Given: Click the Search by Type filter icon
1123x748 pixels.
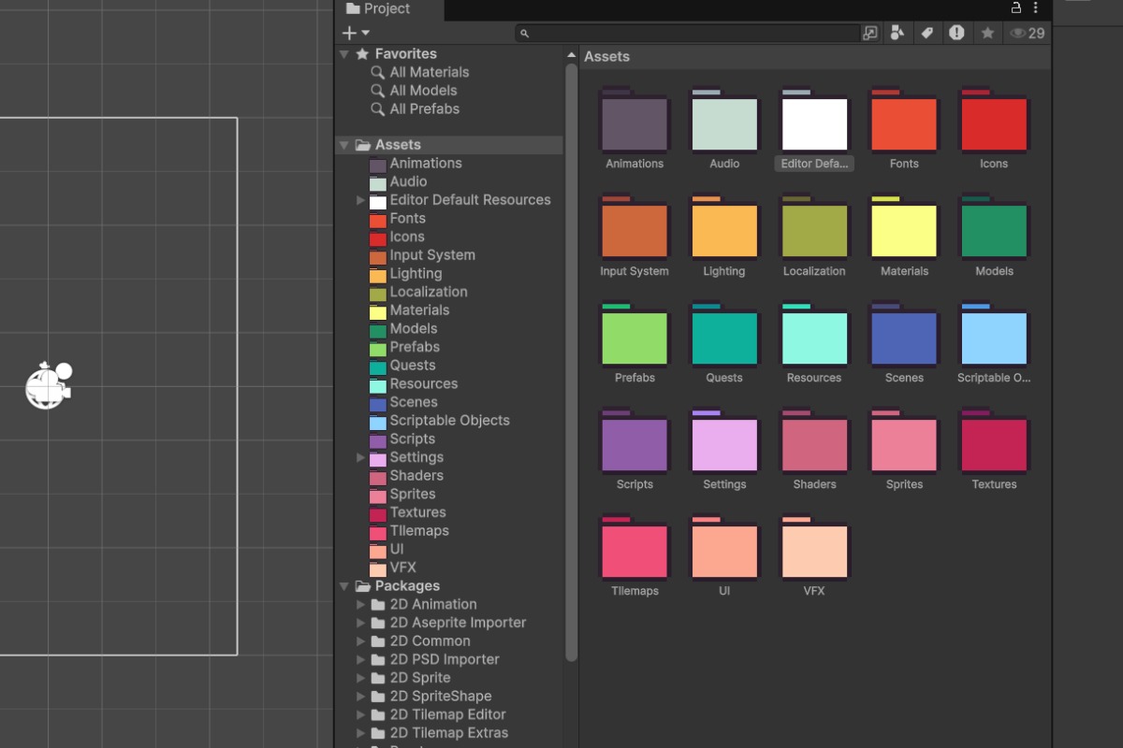Looking at the screenshot, I should pos(897,33).
